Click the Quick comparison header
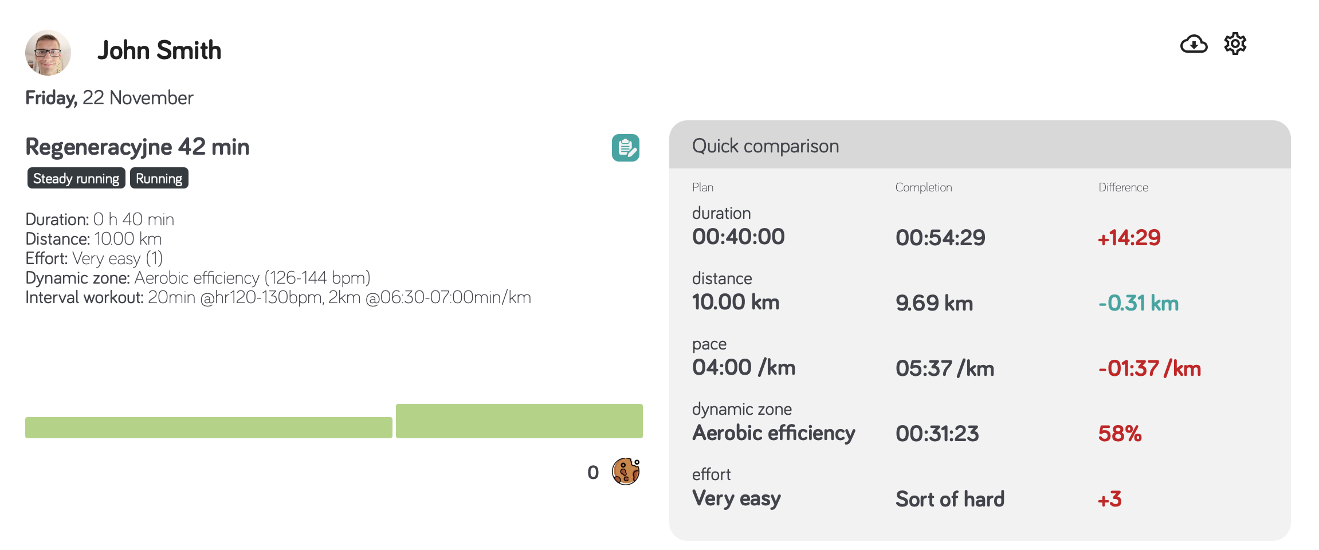The height and width of the screenshot is (550, 1319). tap(766, 146)
